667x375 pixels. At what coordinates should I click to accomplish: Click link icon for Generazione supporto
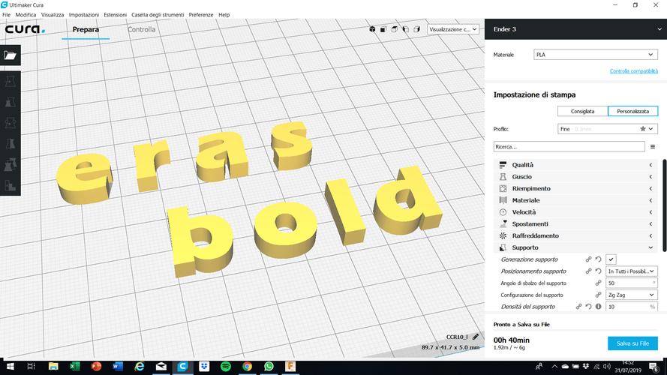(588, 259)
